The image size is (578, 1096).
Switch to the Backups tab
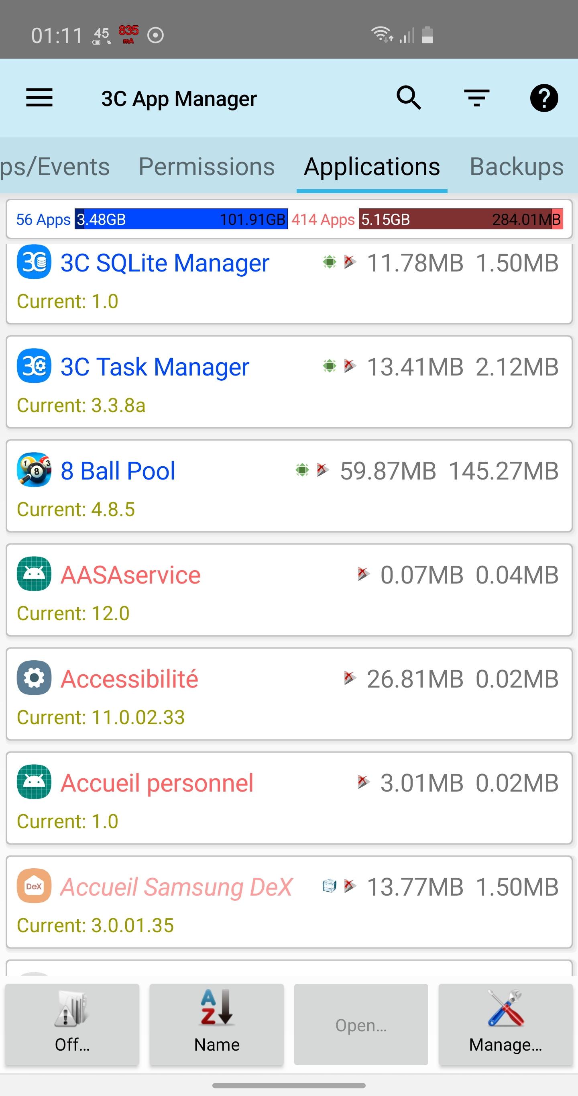point(517,166)
